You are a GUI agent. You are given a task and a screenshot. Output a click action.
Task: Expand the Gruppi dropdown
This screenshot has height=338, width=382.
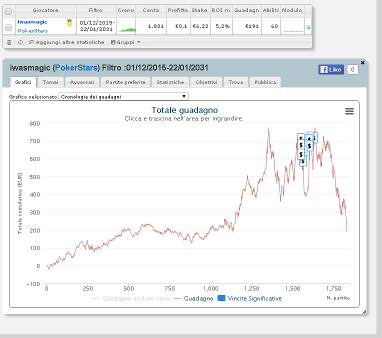tap(125, 42)
